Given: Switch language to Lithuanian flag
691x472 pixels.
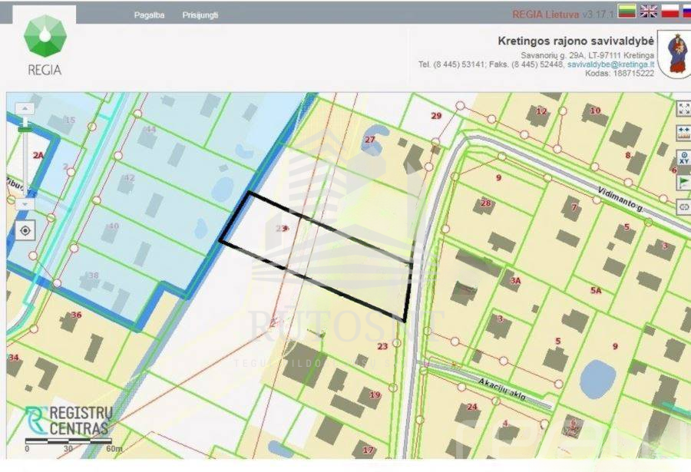Looking at the screenshot, I should (x=627, y=11).
